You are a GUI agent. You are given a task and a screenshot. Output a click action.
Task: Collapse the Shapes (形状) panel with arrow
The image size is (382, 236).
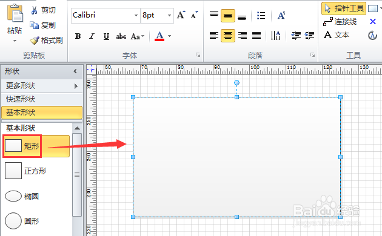click(75, 71)
